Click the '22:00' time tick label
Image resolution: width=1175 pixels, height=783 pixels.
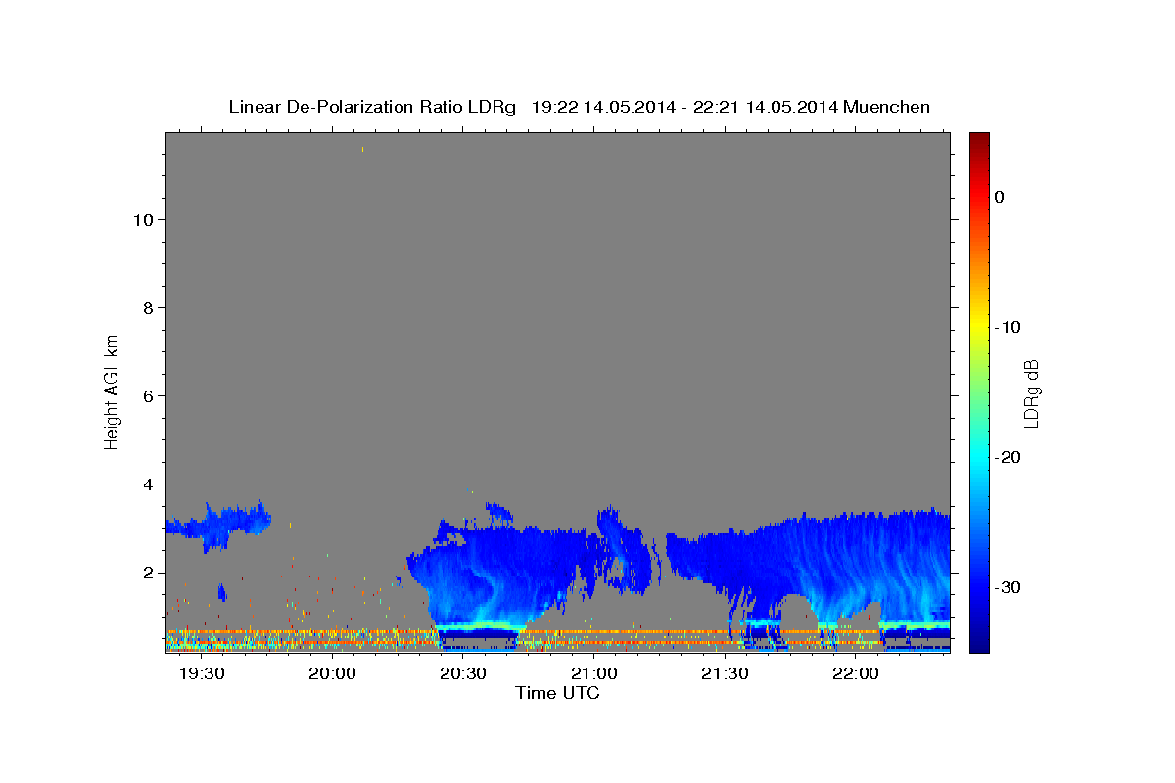[855, 674]
